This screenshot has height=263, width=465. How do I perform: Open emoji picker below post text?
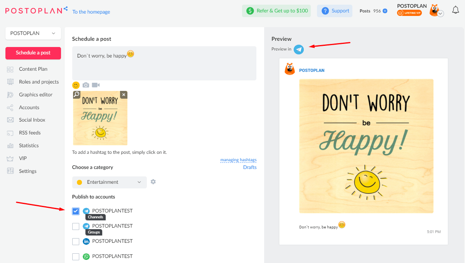[76, 85]
